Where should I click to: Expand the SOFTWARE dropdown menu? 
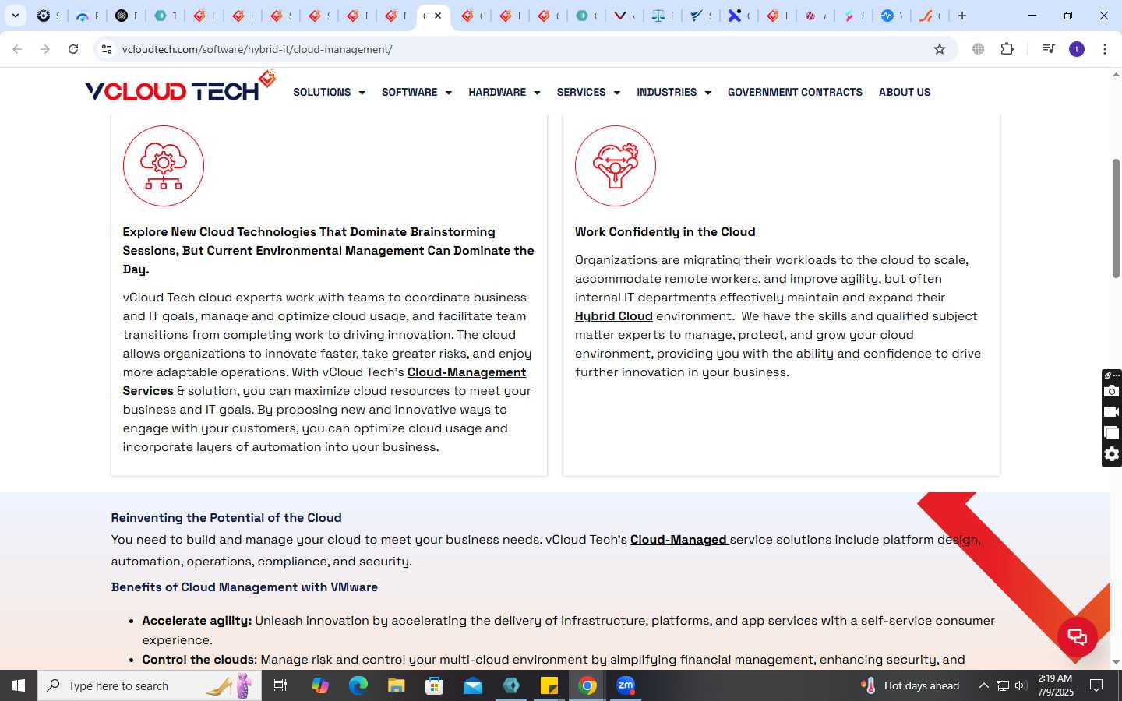pyautogui.click(x=417, y=92)
